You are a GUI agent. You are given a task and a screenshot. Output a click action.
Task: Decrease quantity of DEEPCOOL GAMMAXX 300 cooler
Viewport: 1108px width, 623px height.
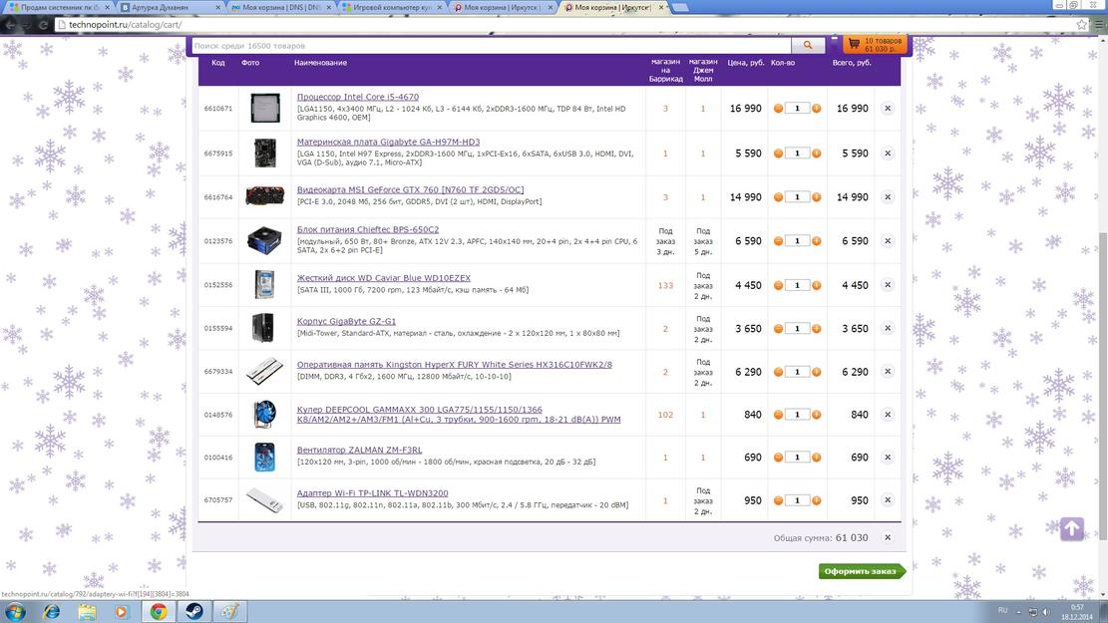(x=778, y=415)
